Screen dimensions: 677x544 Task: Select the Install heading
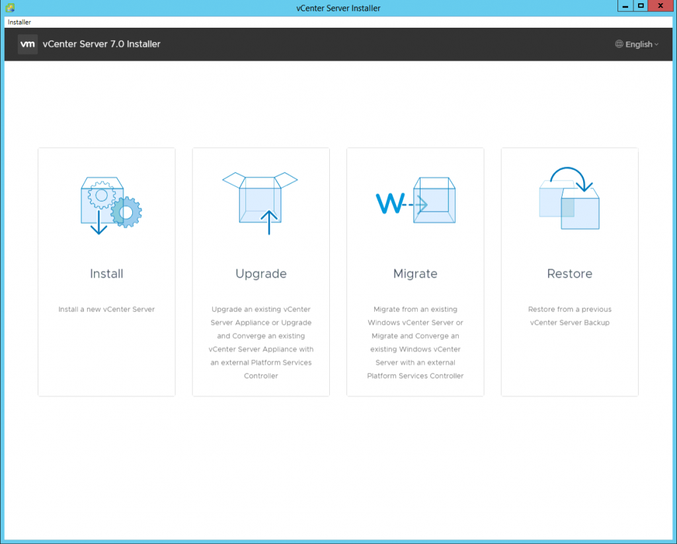(106, 274)
